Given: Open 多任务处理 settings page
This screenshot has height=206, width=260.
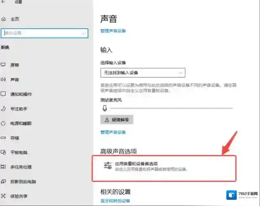Looking at the screenshot, I should click(x=21, y=167).
